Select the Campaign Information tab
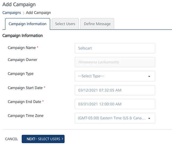 click(28, 24)
